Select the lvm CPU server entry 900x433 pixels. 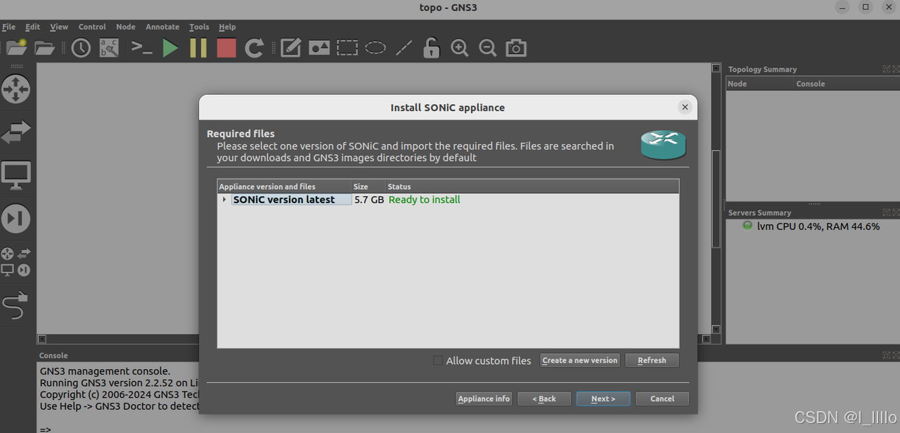click(x=811, y=226)
